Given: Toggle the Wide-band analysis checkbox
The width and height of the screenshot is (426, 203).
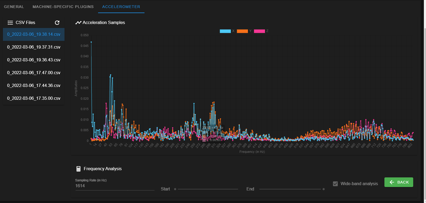Looking at the screenshot, I should point(335,184).
